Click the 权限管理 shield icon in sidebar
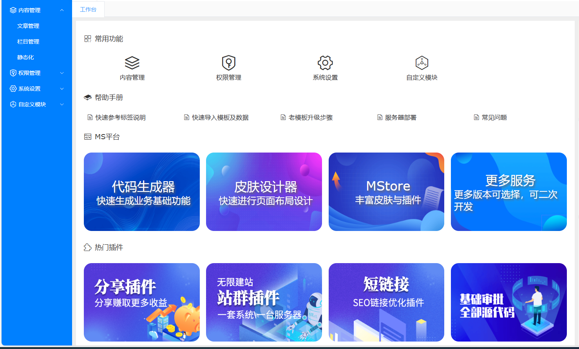This screenshot has height=349, width=579. 13,73
